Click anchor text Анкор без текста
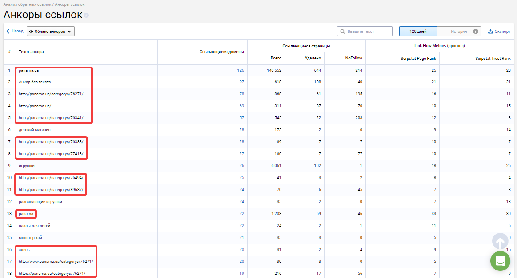517x278 pixels. pos(35,82)
